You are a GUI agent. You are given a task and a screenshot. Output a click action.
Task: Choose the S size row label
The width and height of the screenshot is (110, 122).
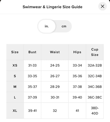pyautogui.click(x=15, y=76)
